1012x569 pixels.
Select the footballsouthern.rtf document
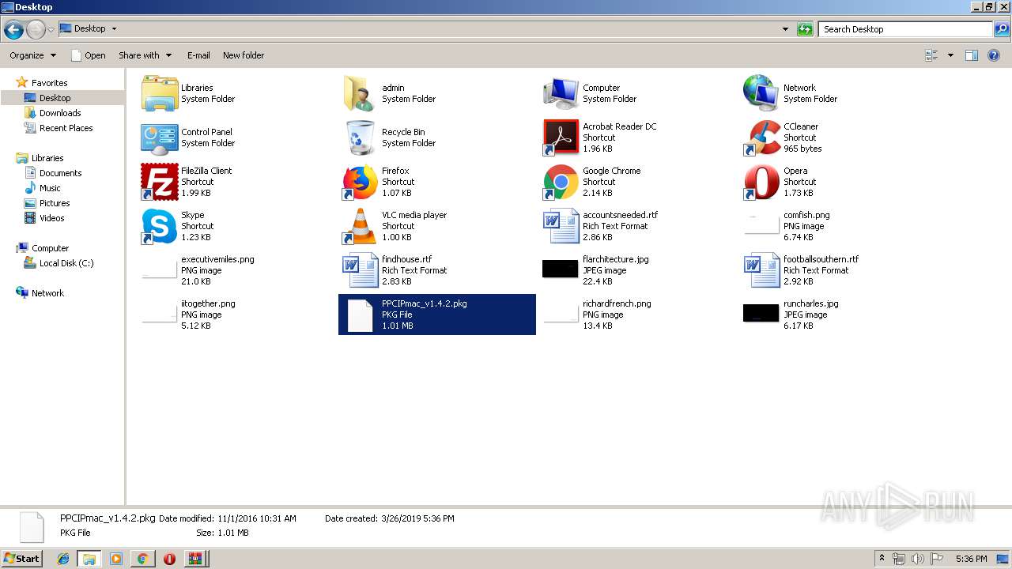[762, 270]
